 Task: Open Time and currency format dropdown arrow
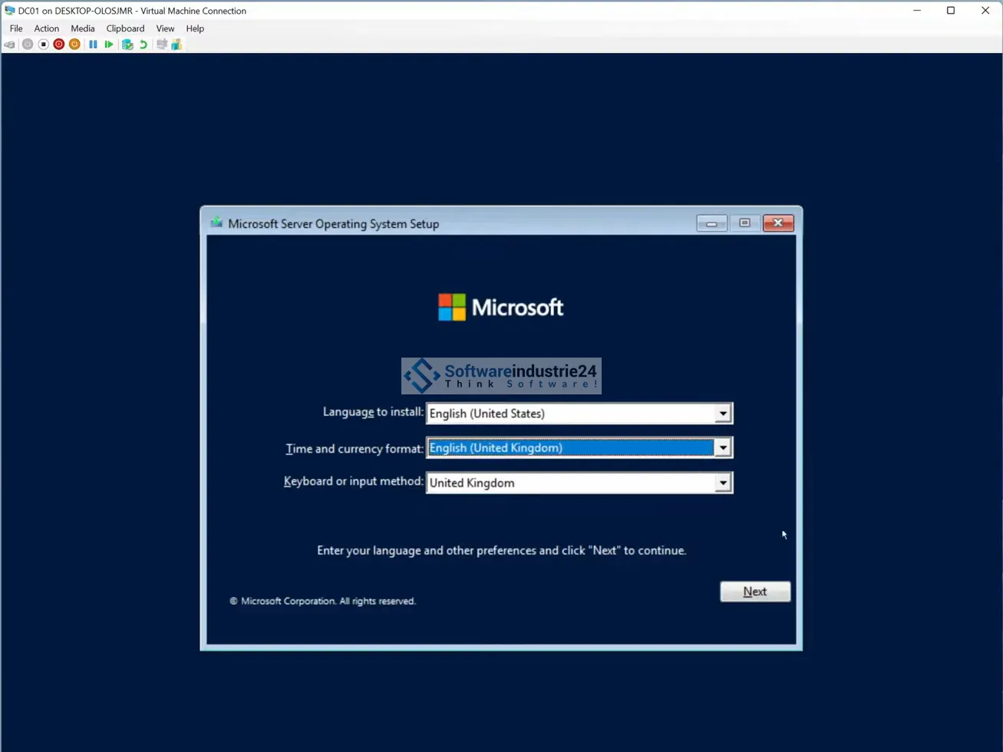coord(722,448)
